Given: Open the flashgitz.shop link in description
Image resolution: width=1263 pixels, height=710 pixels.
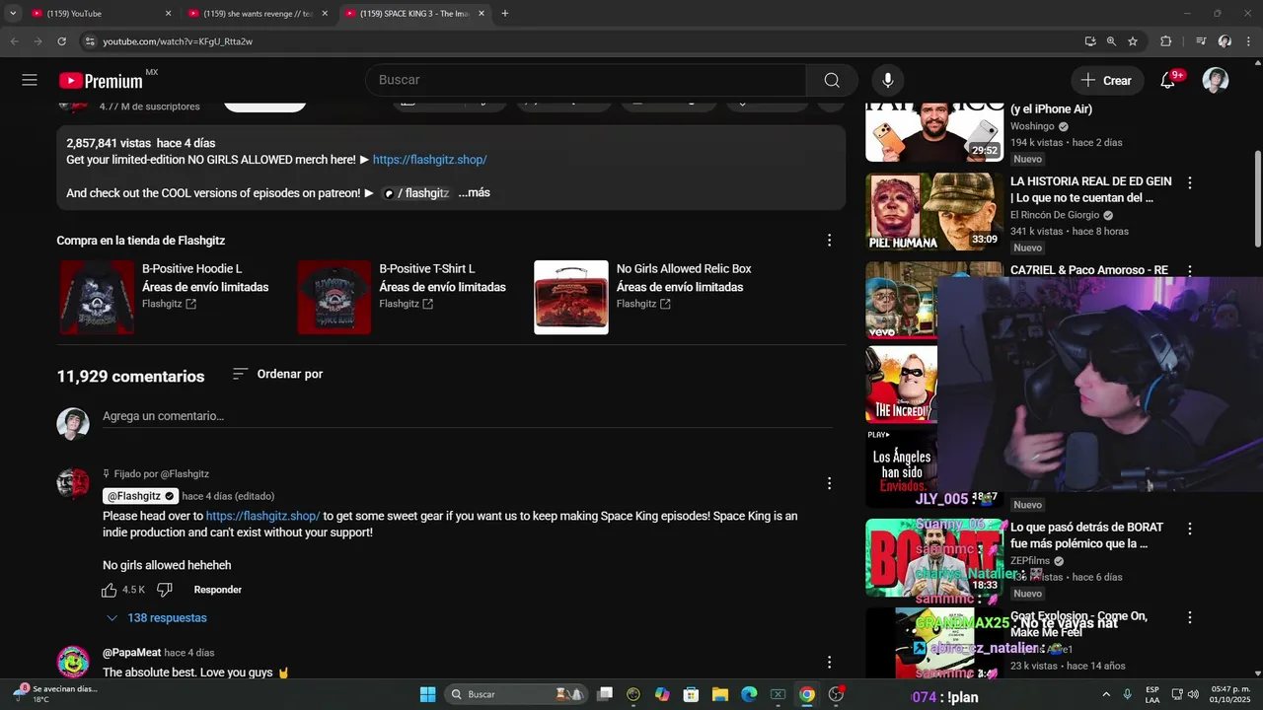Looking at the screenshot, I should 430,160.
